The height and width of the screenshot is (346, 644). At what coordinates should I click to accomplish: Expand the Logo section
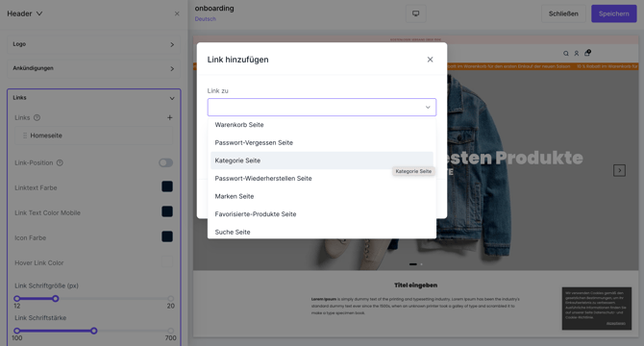(x=93, y=44)
